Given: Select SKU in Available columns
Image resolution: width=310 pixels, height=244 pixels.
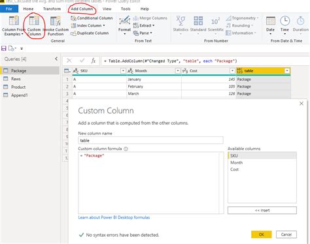Looking at the screenshot, I should coord(262,156).
